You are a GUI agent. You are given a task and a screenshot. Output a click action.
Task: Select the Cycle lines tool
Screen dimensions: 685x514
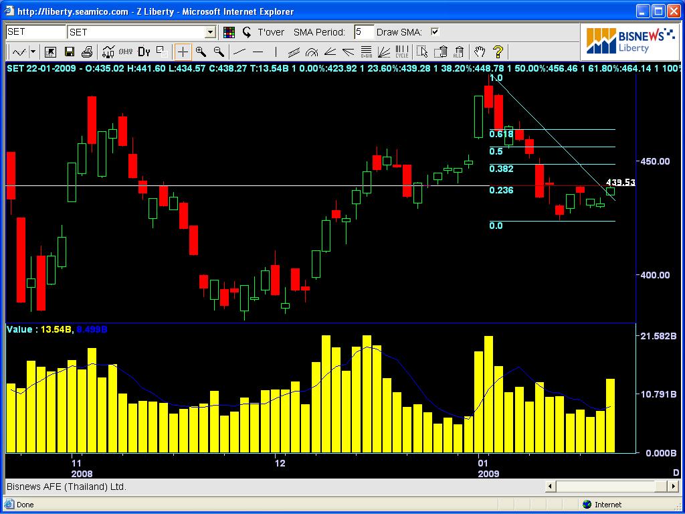click(402, 52)
